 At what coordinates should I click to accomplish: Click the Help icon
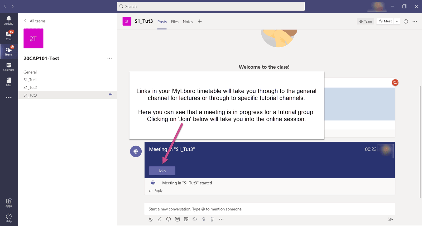[x=9, y=218]
